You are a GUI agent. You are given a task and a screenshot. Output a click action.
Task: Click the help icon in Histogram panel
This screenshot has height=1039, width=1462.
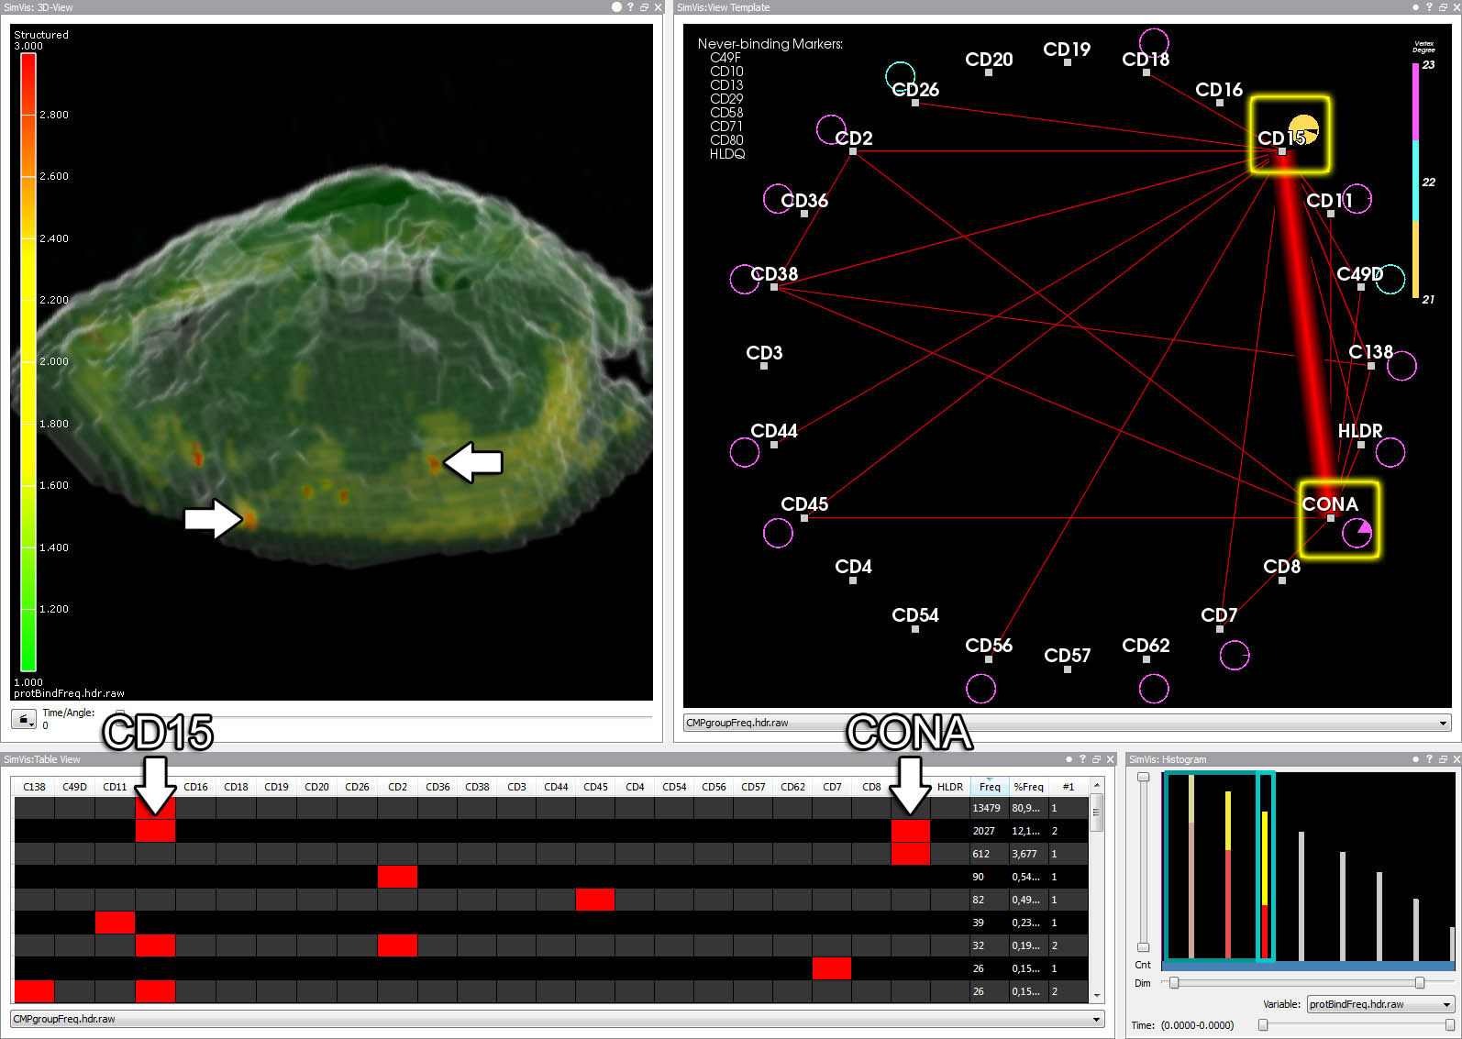tap(1429, 759)
